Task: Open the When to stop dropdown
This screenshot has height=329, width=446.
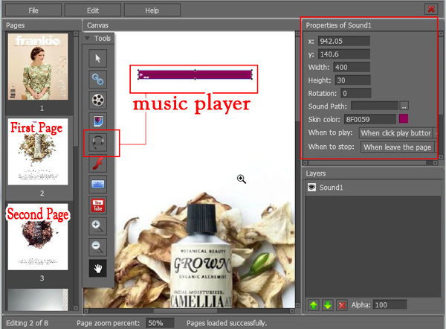Action: click(398, 147)
